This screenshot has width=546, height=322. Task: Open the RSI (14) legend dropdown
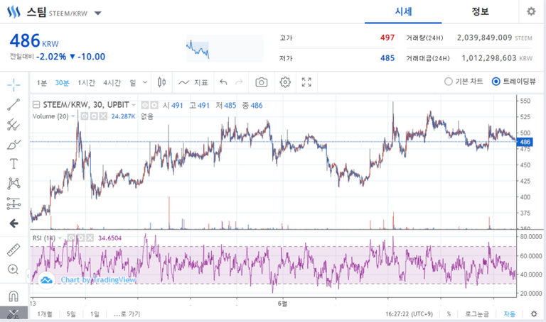coord(60,238)
